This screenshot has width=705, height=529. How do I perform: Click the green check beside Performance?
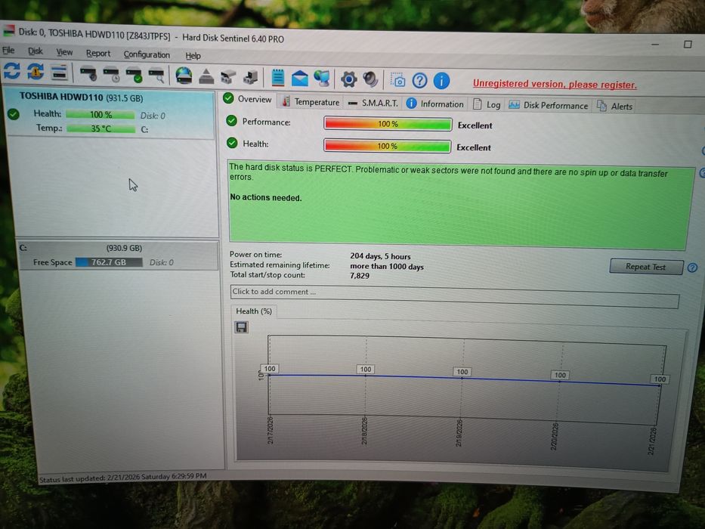point(231,121)
